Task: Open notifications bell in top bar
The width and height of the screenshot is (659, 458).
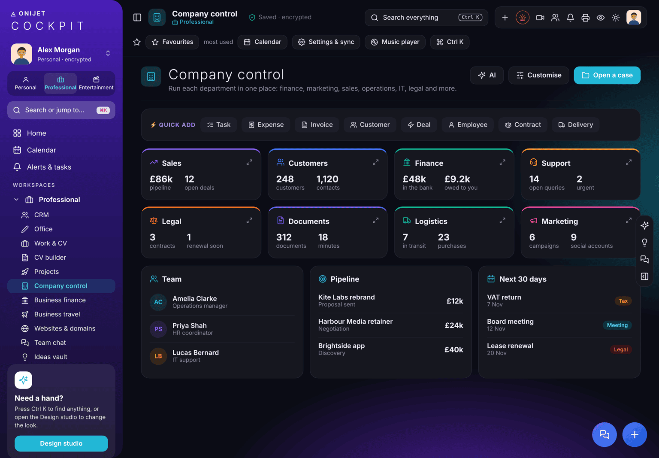Action: (570, 18)
